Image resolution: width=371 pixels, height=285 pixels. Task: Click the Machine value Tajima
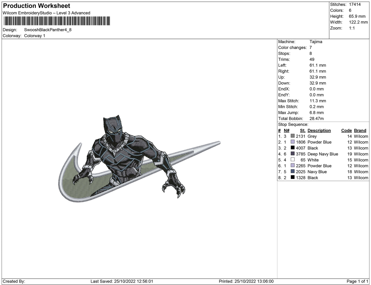click(316, 42)
